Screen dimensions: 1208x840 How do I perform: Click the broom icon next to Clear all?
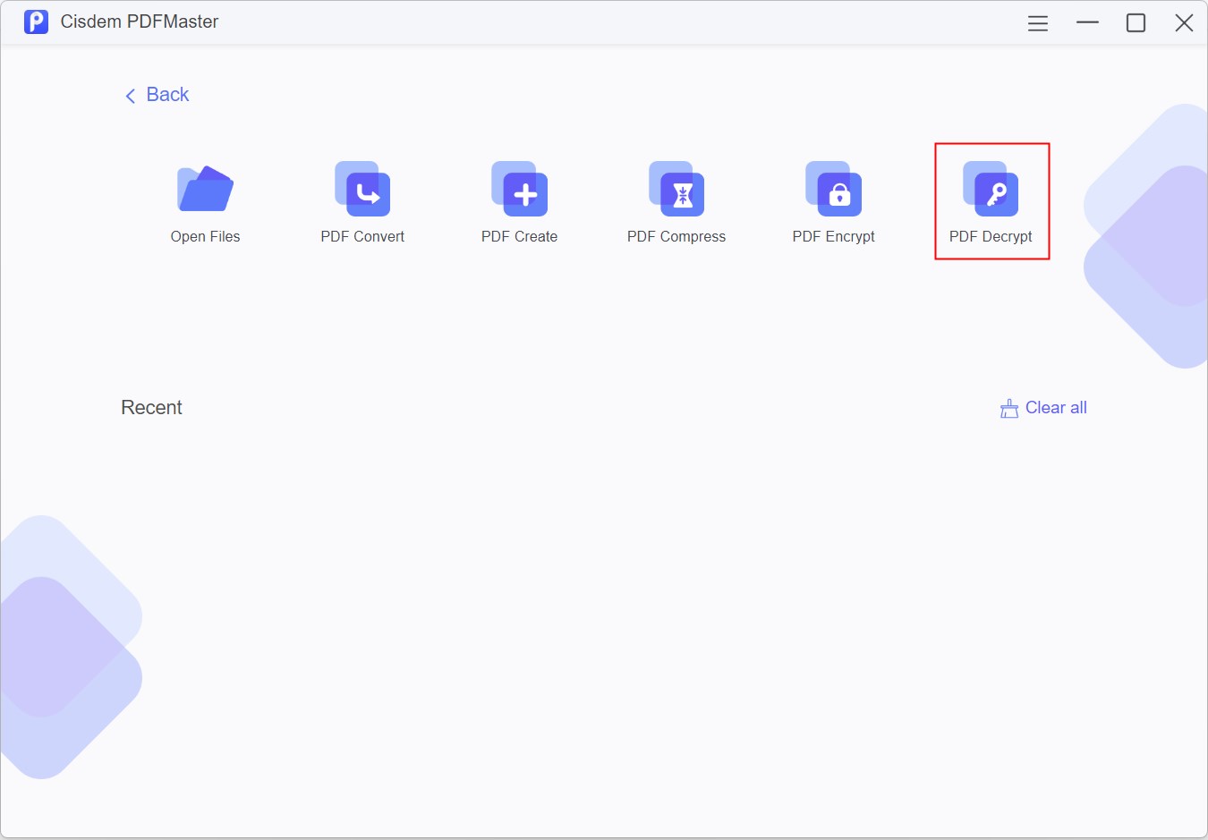point(1009,407)
